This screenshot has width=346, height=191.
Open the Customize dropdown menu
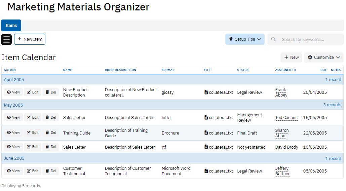click(x=324, y=58)
